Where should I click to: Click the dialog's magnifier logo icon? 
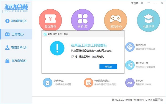tap(45, 34)
